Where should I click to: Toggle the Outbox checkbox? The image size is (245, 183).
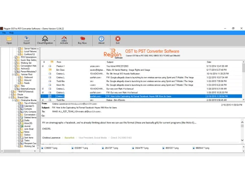pos(19,135)
